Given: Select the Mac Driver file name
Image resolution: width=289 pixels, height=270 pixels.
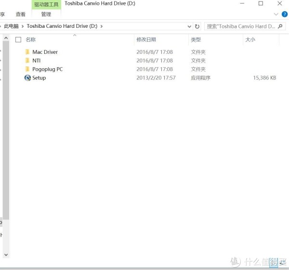Looking at the screenshot, I should point(45,52).
